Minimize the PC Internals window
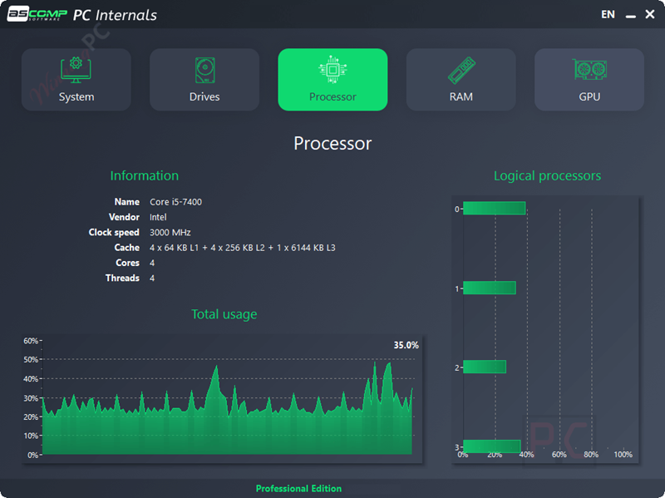Image resolution: width=665 pixels, height=498 pixels. 631,15
